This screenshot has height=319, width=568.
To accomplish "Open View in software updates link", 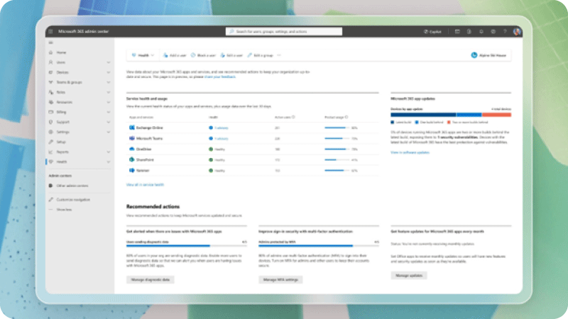I will point(410,152).
